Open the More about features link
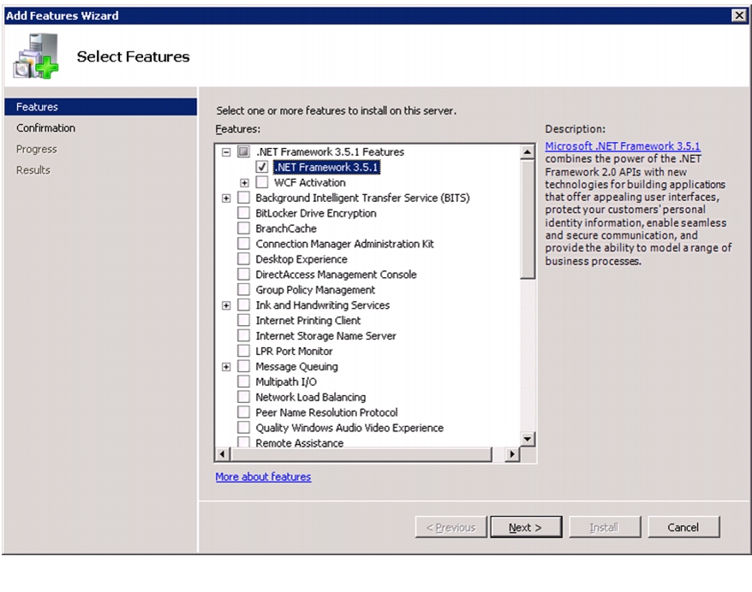Viewport: 752px width, 592px height. click(263, 477)
